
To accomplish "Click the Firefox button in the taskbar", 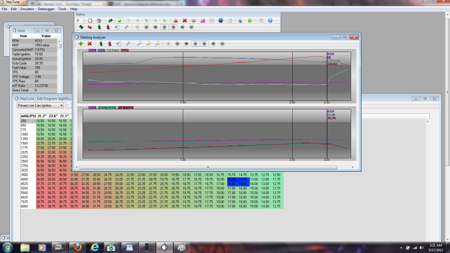I will (77, 246).
